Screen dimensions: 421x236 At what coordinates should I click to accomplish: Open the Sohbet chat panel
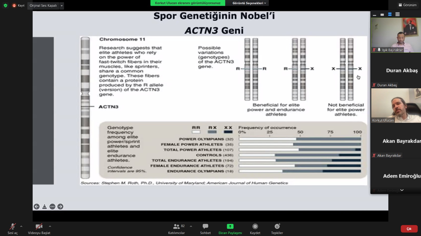pos(205,228)
